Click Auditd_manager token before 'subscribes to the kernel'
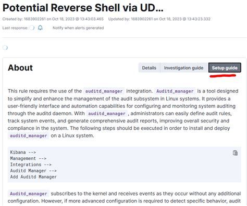Viewport: 247px width, 206px height. point(29,194)
